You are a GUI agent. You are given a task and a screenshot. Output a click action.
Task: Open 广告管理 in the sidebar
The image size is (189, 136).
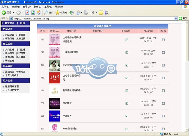[21, 35]
